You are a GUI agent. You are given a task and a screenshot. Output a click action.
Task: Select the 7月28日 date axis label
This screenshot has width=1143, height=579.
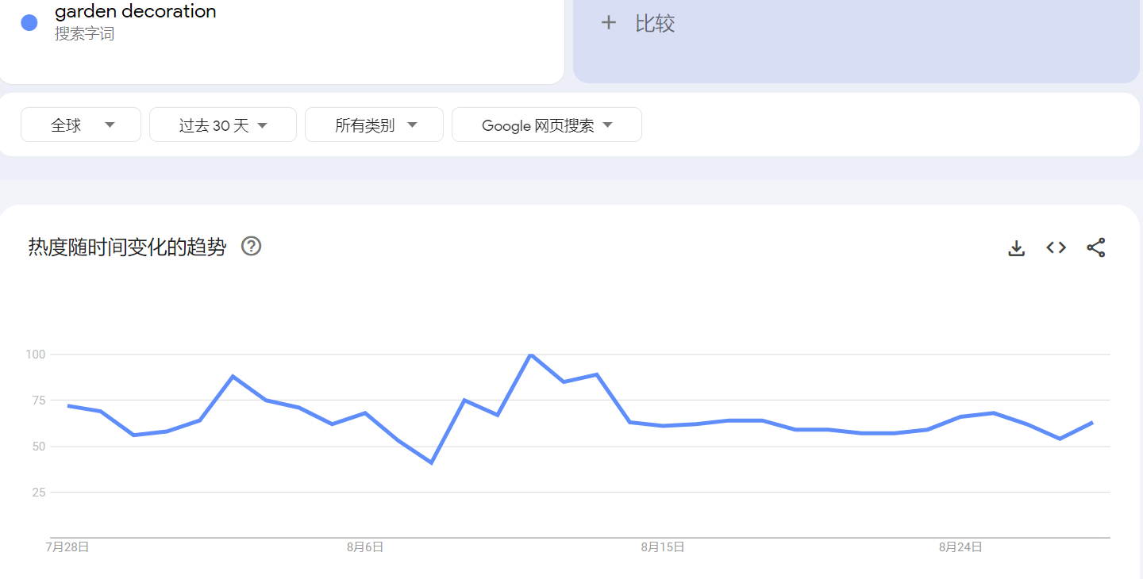pos(67,547)
